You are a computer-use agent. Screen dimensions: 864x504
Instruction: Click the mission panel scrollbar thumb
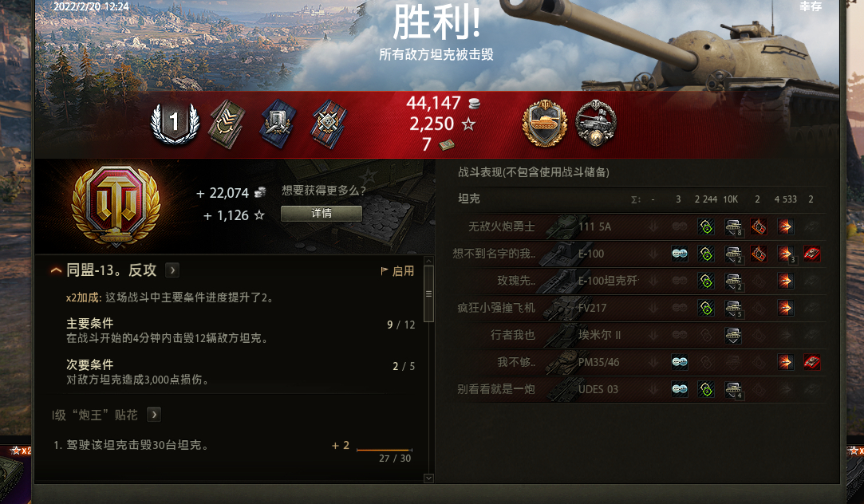click(x=428, y=294)
